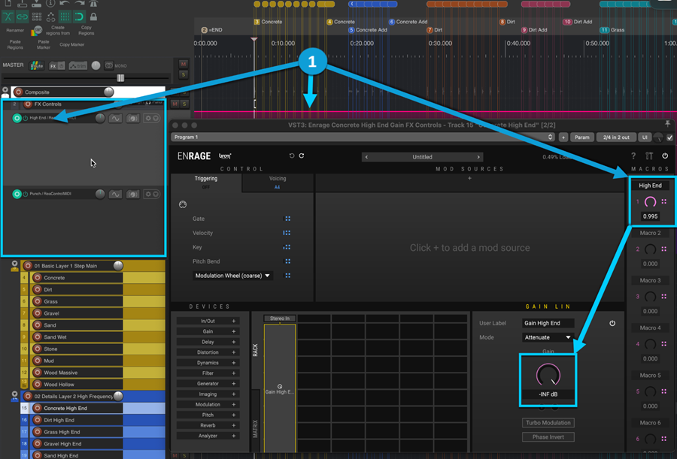677x459 pixels.
Task: Toggle the Phase Invert button
Action: click(x=548, y=437)
